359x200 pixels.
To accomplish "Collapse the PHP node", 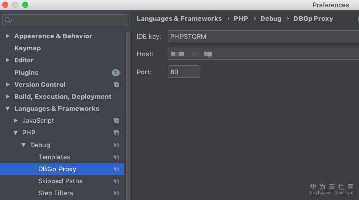I will pos(15,133).
